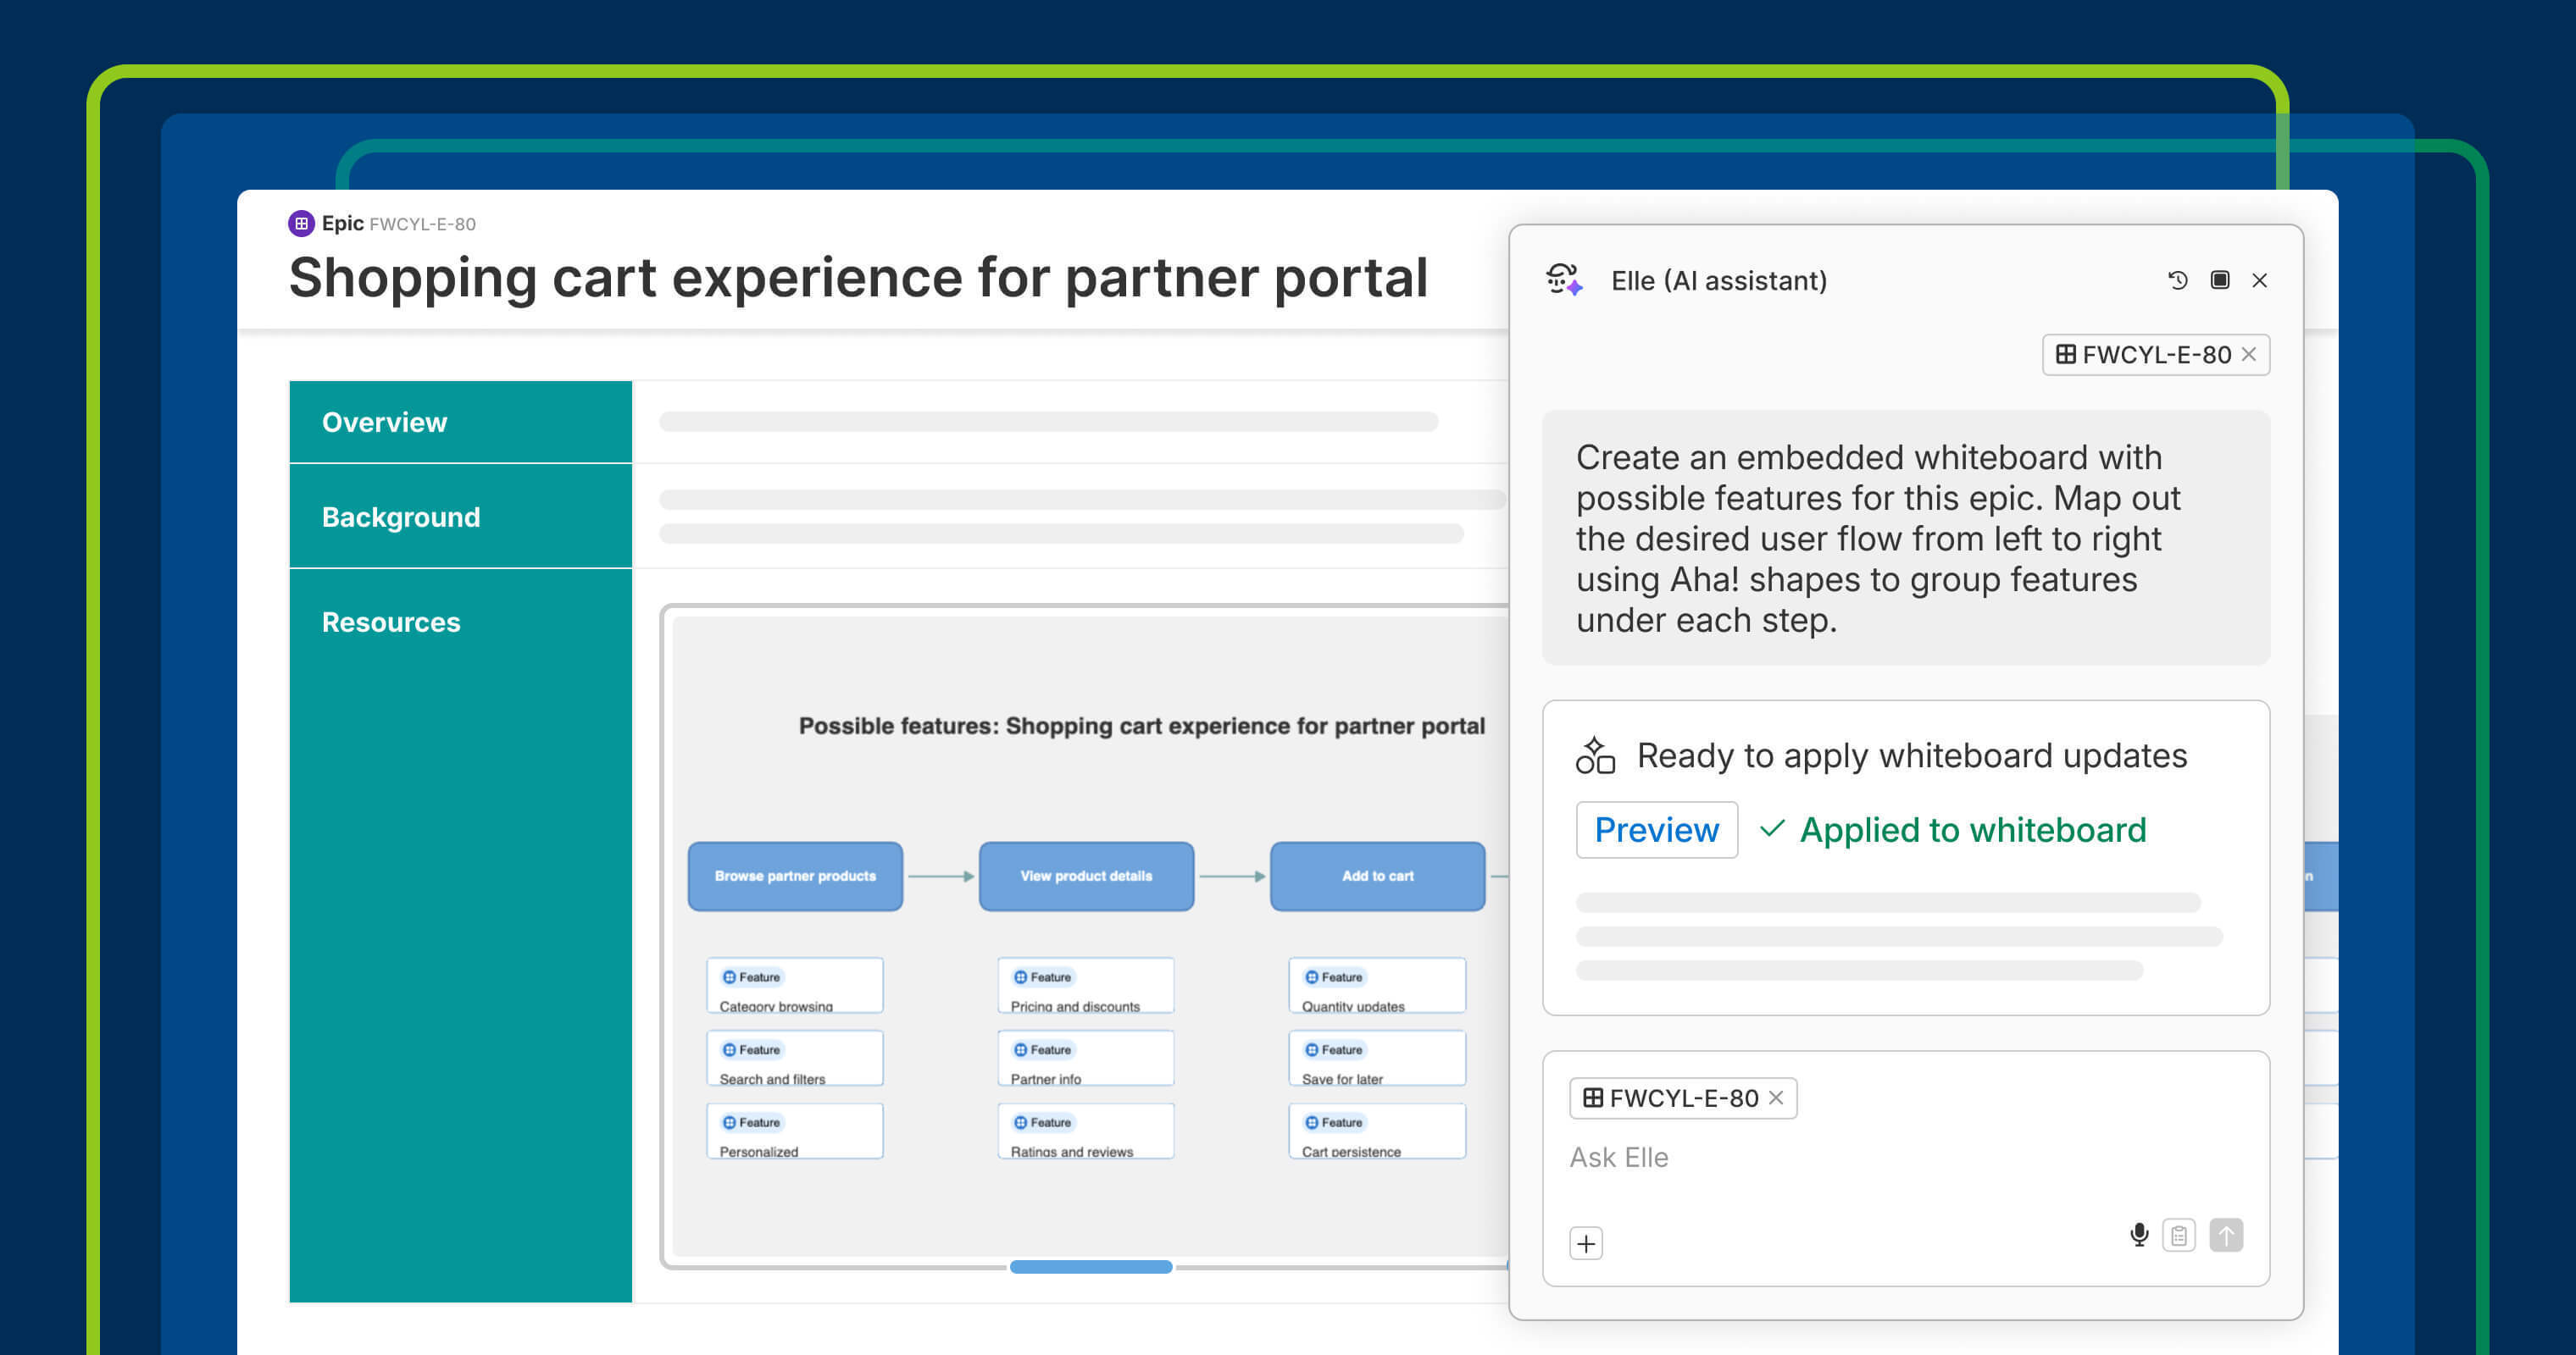This screenshot has width=2576, height=1355.
Task: Select the Add to cart step shape
Action: 1377,877
